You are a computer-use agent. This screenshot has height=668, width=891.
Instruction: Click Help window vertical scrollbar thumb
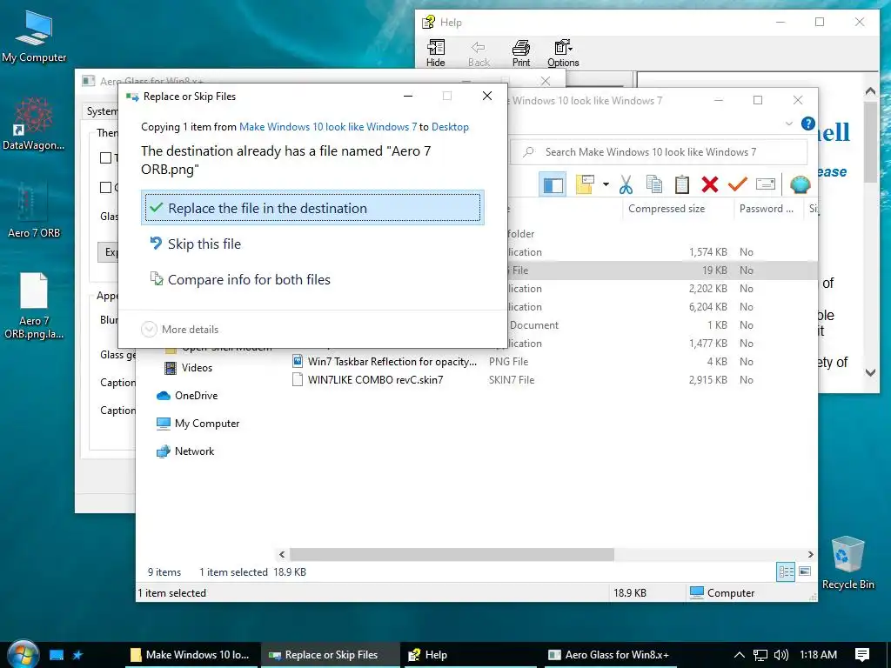pyautogui.click(x=870, y=142)
